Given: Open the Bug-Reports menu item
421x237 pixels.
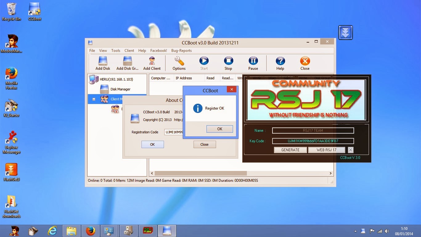Looking at the screenshot, I should pos(182,51).
